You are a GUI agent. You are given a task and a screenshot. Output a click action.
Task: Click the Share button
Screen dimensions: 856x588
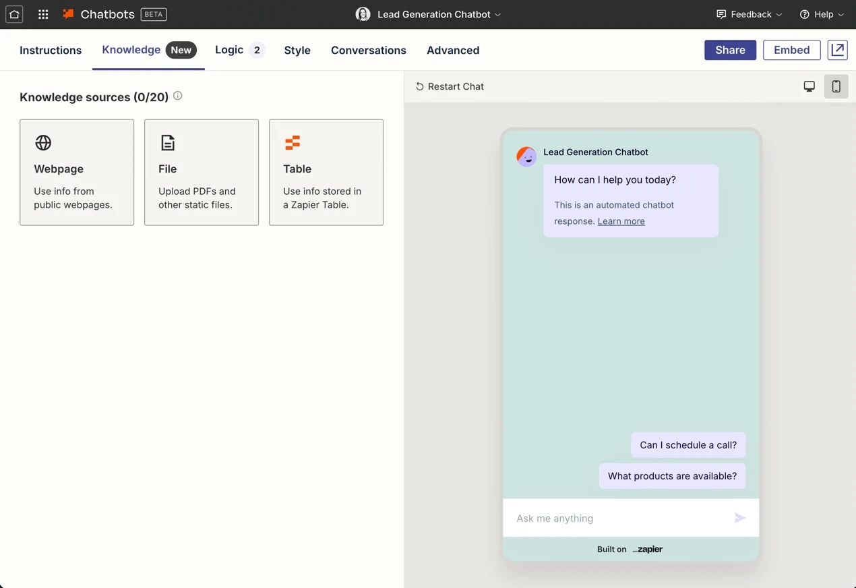pyautogui.click(x=730, y=50)
